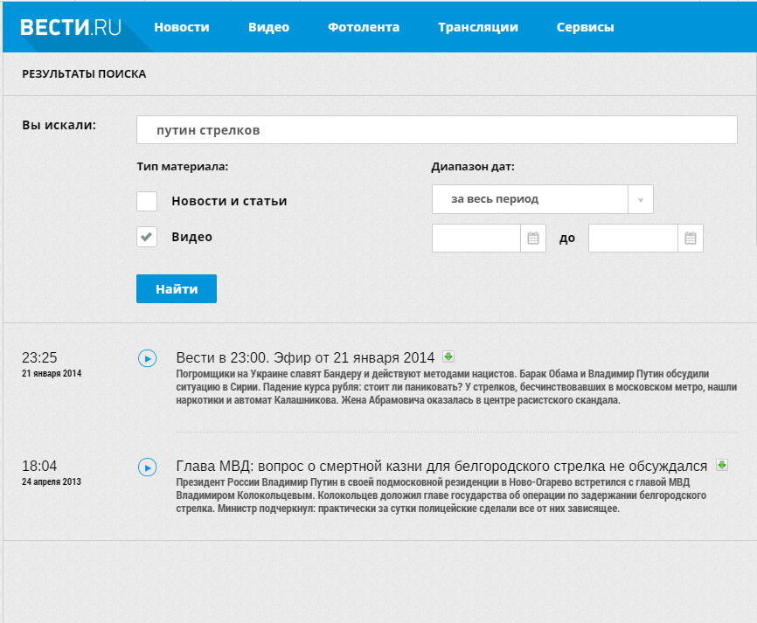Screen dimensions: 757x623
Task: Click the 23:25 result time
Action: (39, 357)
